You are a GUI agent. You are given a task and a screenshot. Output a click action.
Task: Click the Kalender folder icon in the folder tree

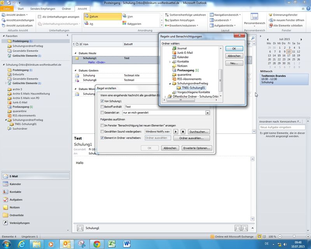[174, 57]
